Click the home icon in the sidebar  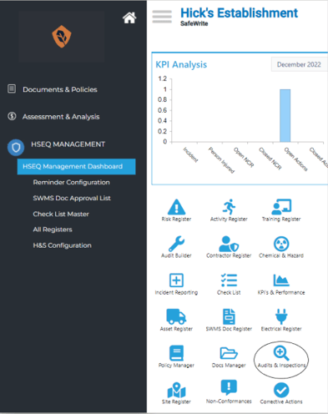coord(129,18)
